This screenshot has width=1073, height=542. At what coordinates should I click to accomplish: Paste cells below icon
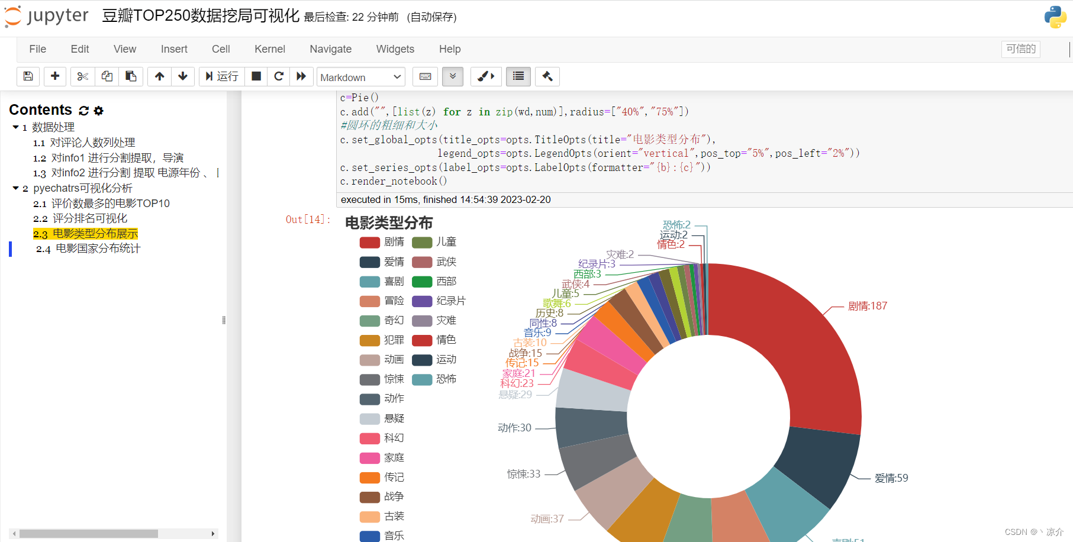coord(131,76)
